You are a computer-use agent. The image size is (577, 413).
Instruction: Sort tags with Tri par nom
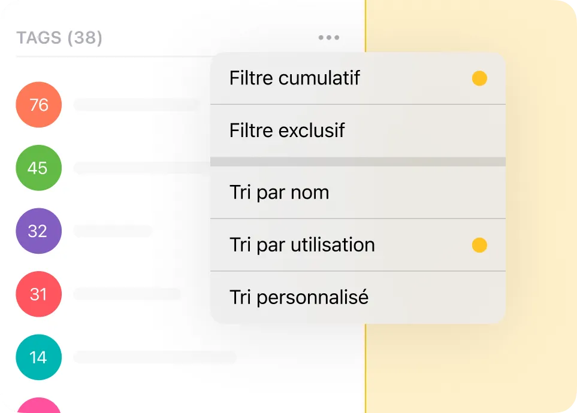coord(279,193)
